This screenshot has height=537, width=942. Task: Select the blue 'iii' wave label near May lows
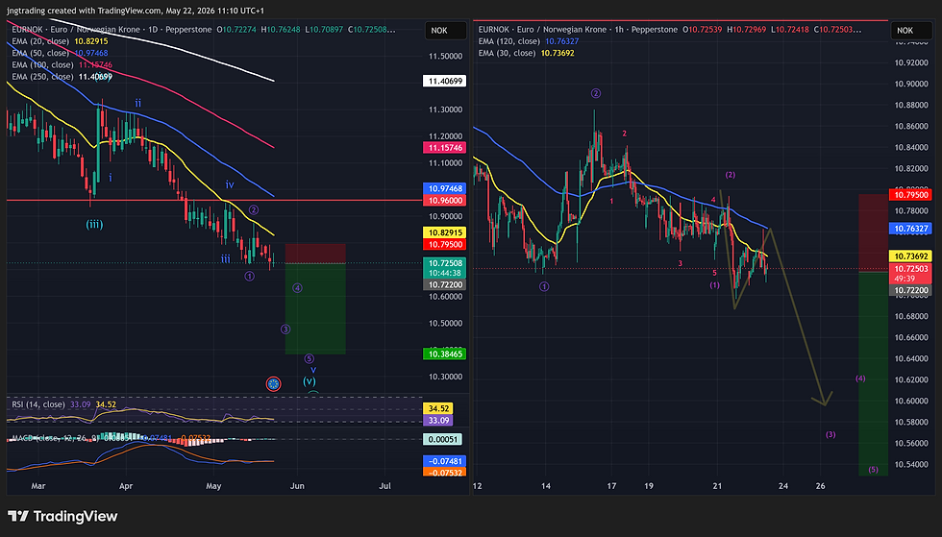(x=225, y=258)
